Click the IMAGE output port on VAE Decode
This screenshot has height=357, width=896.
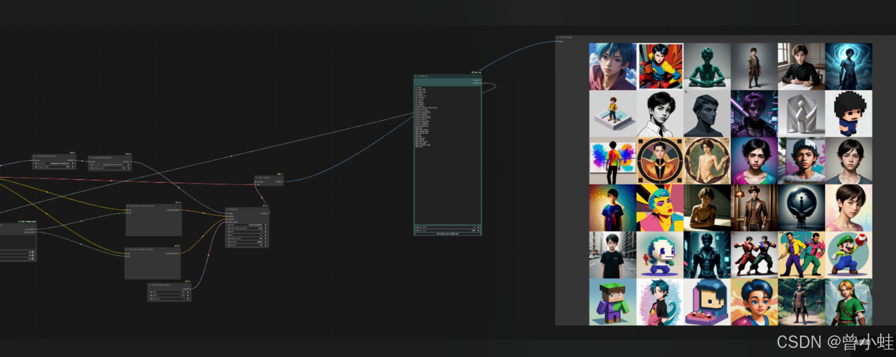tap(283, 182)
